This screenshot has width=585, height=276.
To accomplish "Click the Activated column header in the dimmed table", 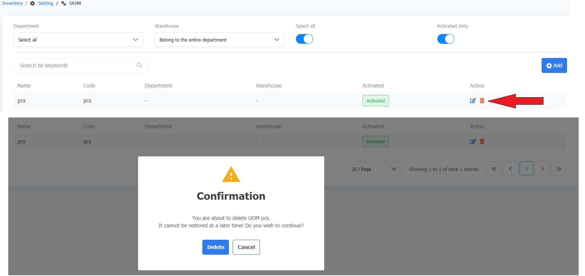I will (373, 126).
